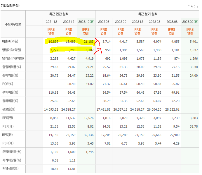Select the 72.20 quick ratio value

click(x=175, y=101)
